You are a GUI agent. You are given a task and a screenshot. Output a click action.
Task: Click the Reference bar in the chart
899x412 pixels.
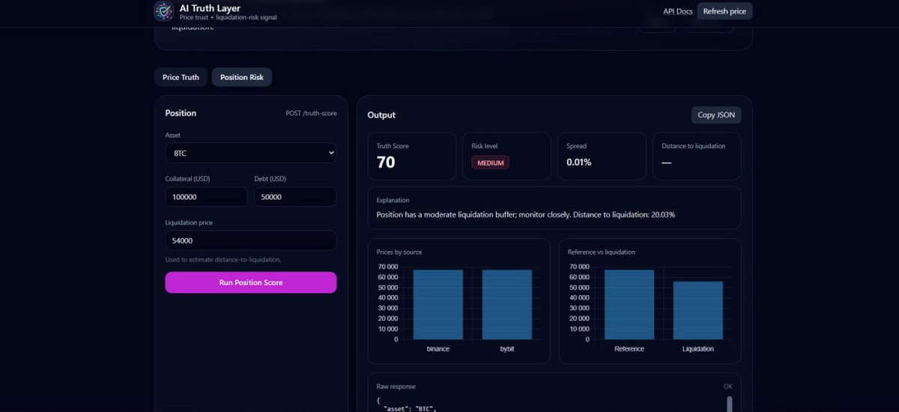pos(629,304)
